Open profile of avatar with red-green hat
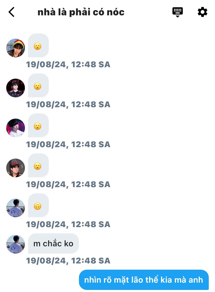 (16, 48)
